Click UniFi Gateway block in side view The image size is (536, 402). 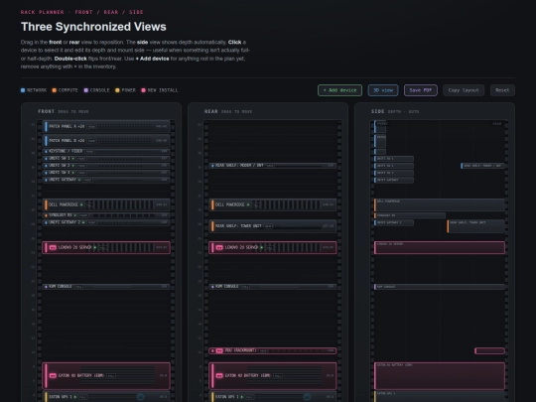[394, 180]
